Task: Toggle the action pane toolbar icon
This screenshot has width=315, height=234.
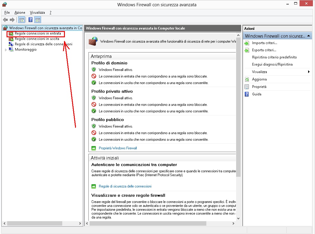Action: [38, 20]
